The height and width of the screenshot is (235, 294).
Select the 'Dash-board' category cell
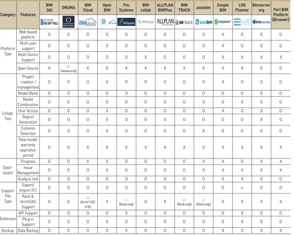point(8,170)
